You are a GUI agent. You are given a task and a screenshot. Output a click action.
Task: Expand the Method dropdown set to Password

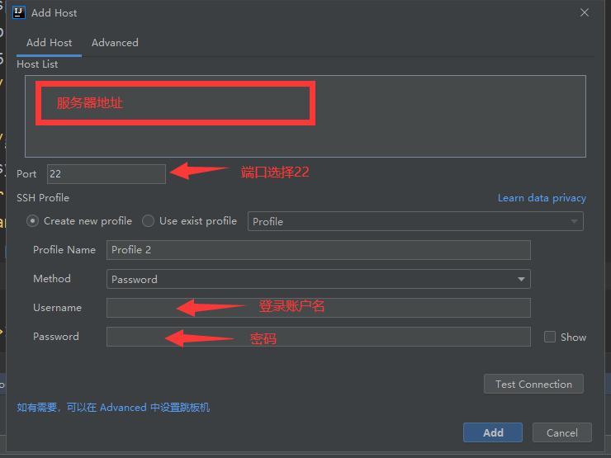tap(319, 279)
